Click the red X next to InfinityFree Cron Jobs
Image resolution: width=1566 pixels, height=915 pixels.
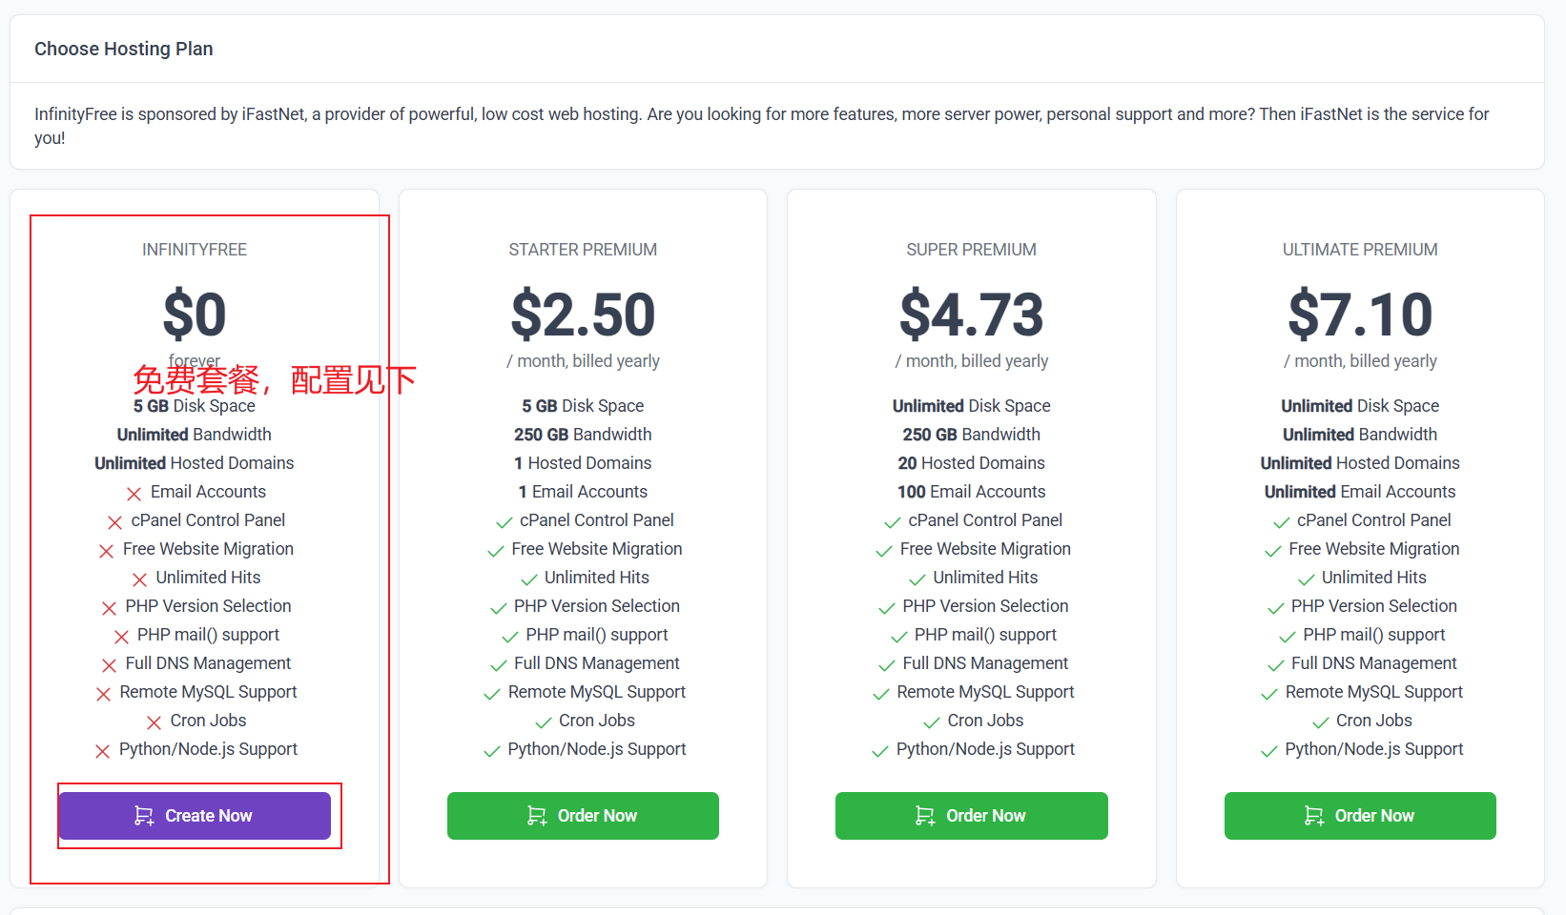154,722
